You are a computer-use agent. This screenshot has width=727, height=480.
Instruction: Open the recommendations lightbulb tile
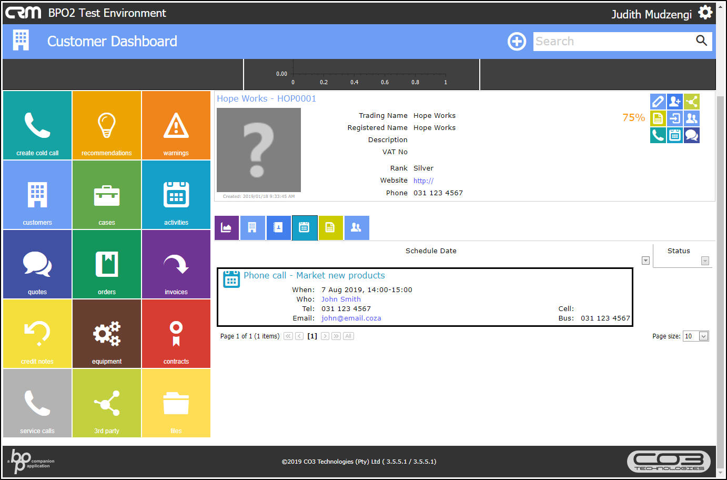(x=107, y=125)
